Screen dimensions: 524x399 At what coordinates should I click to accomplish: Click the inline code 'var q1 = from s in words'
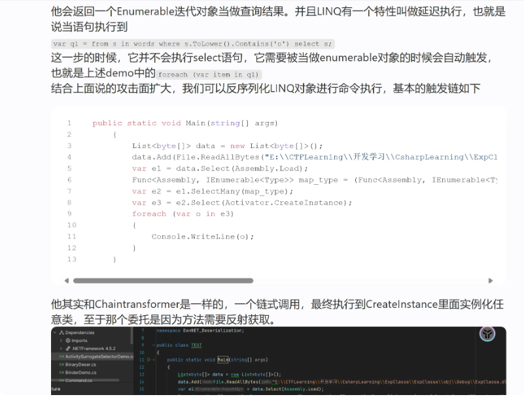coord(193,44)
